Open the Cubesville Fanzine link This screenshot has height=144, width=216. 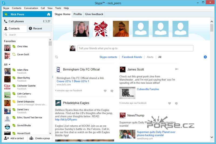148,89
